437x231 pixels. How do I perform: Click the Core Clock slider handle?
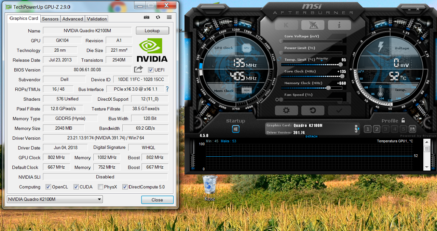(x=342, y=76)
